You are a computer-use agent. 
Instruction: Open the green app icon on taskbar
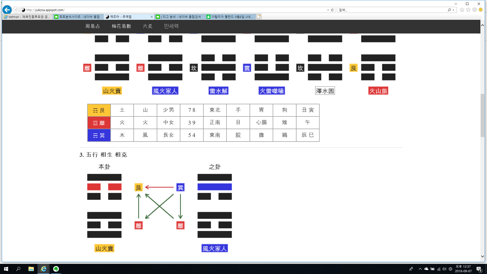pyautogui.click(x=56, y=269)
